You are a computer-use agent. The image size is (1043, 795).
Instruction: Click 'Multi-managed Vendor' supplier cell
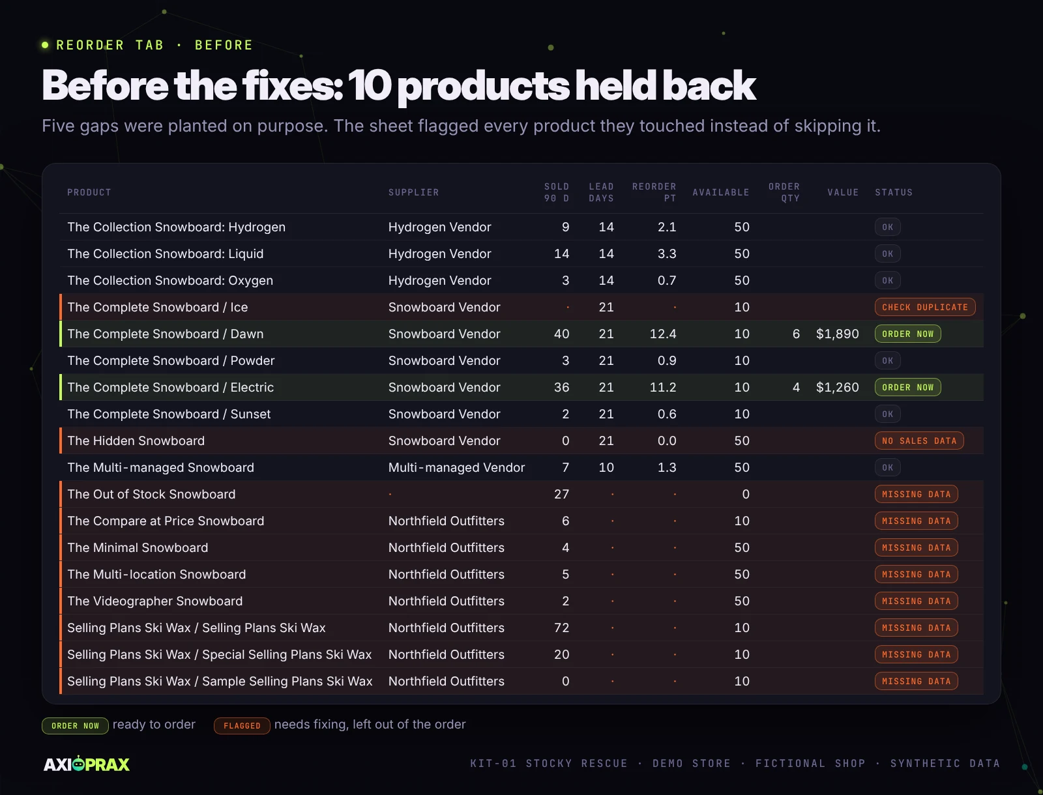(x=456, y=467)
